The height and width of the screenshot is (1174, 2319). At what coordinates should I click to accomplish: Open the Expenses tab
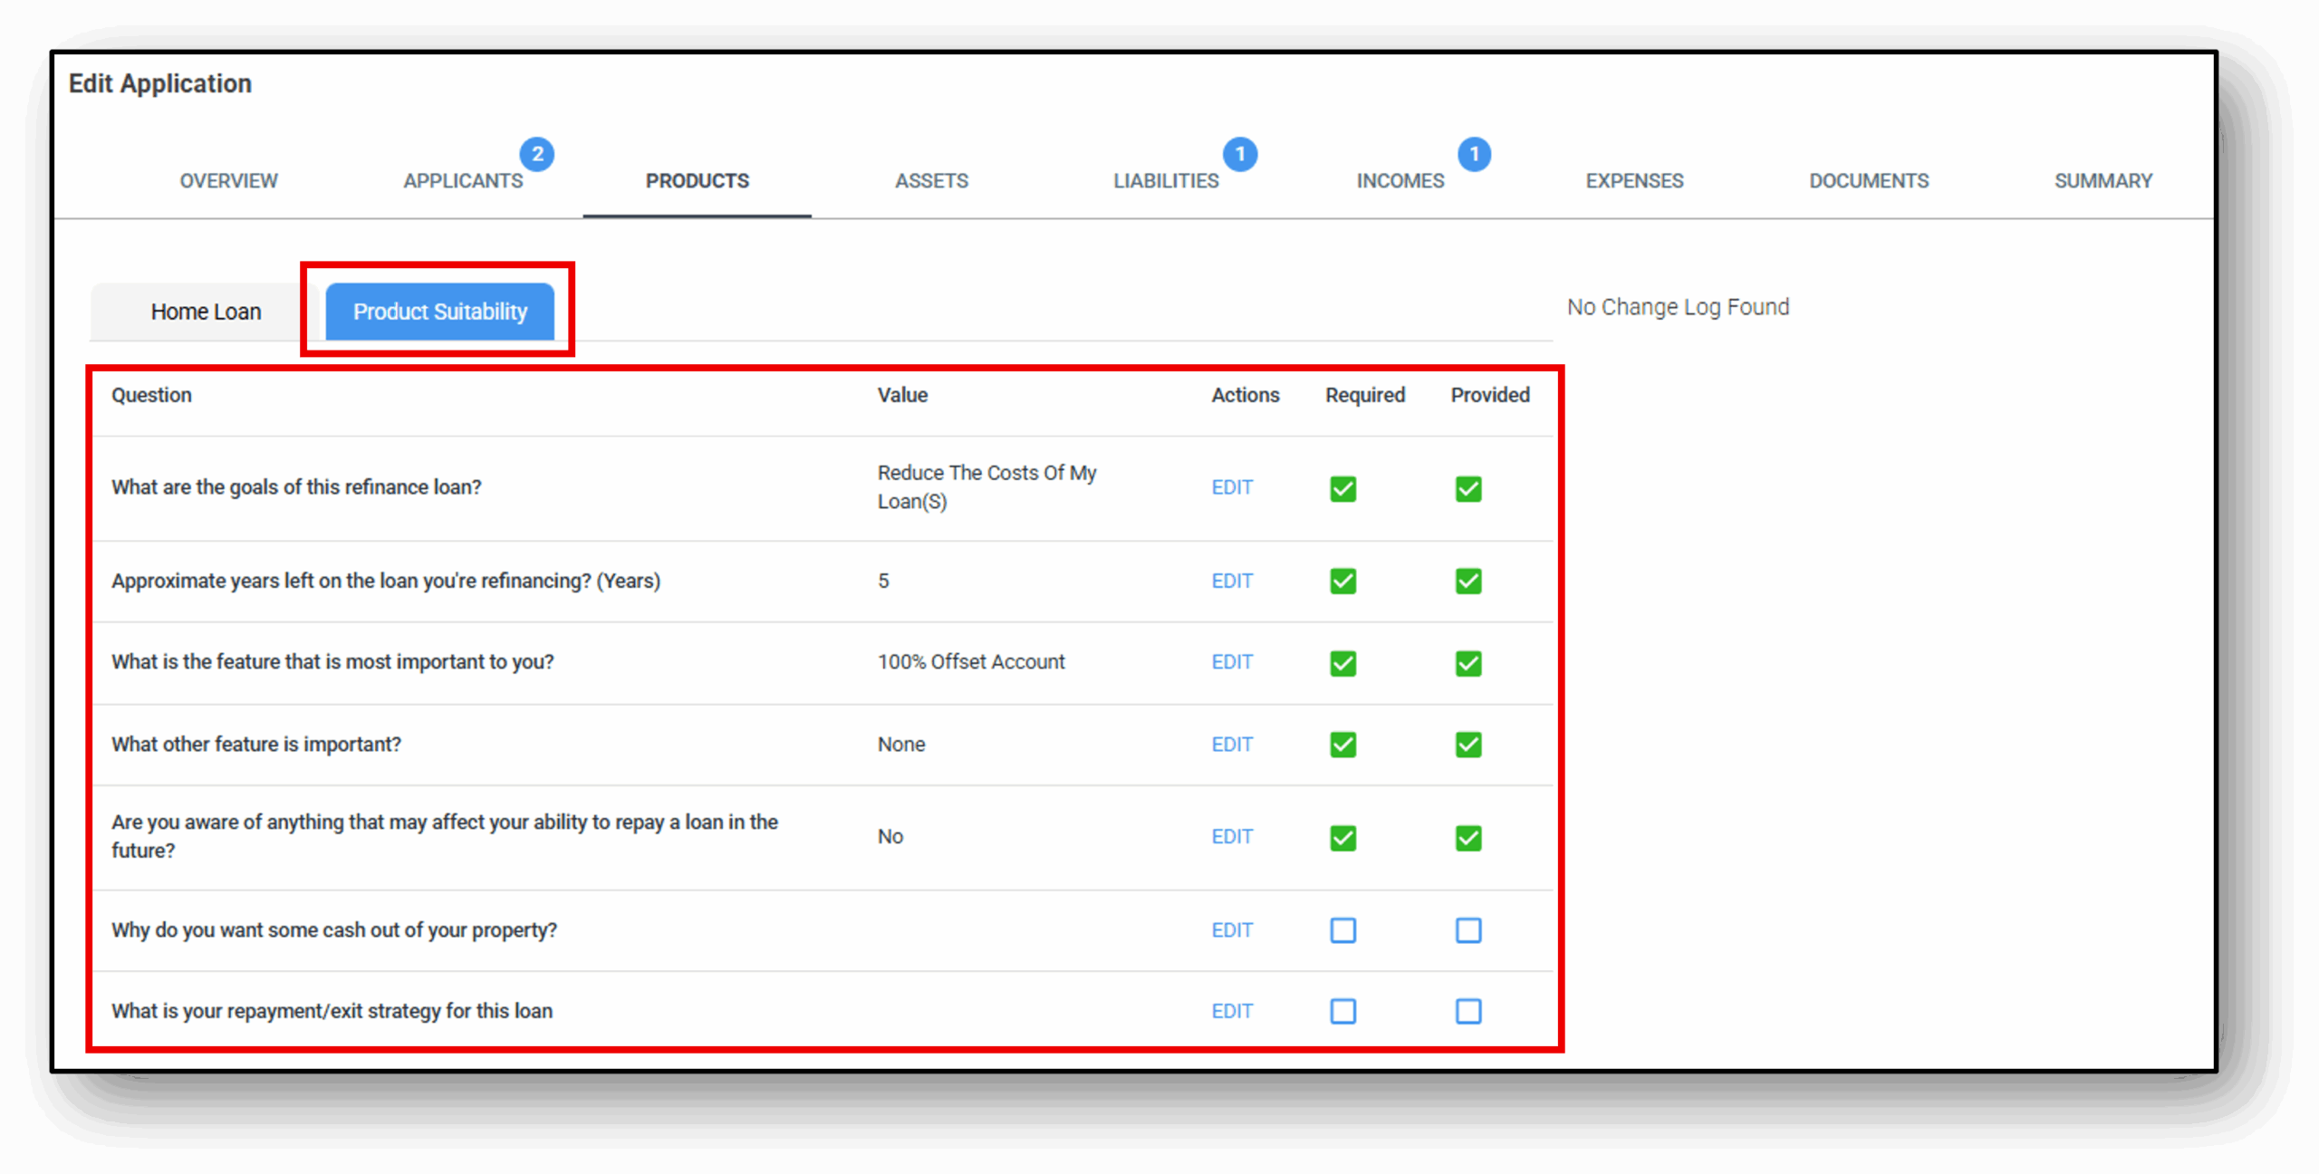pyautogui.click(x=1634, y=181)
